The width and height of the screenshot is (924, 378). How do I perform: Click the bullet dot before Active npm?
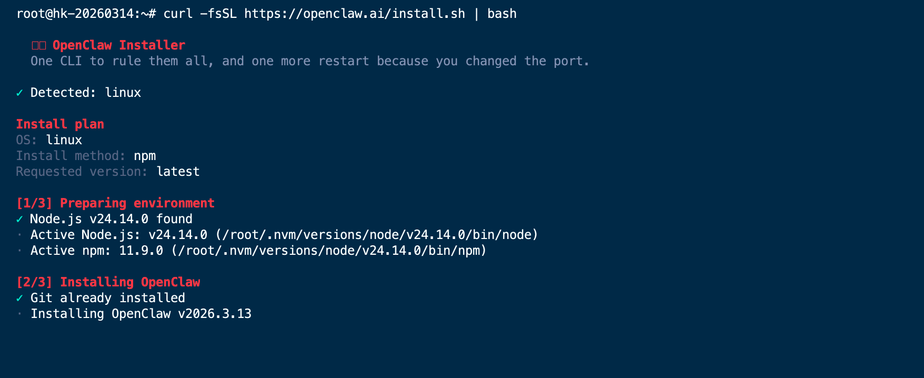coord(19,251)
